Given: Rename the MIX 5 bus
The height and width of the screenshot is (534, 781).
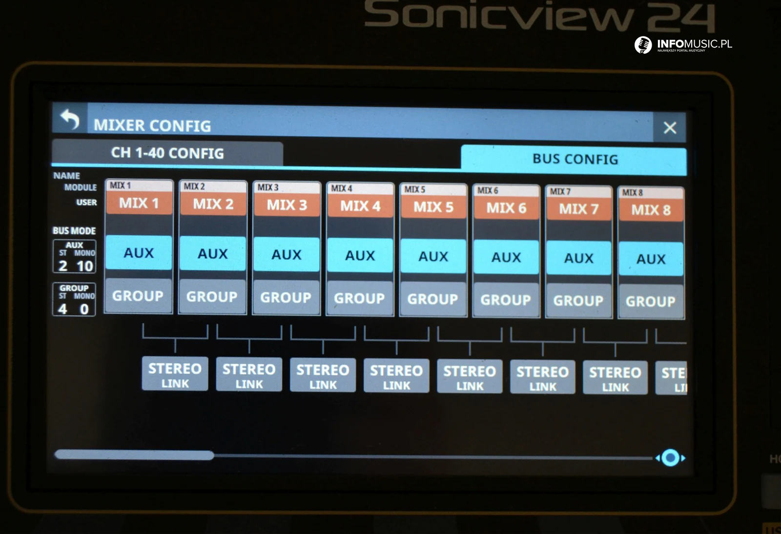Looking at the screenshot, I should (x=433, y=207).
